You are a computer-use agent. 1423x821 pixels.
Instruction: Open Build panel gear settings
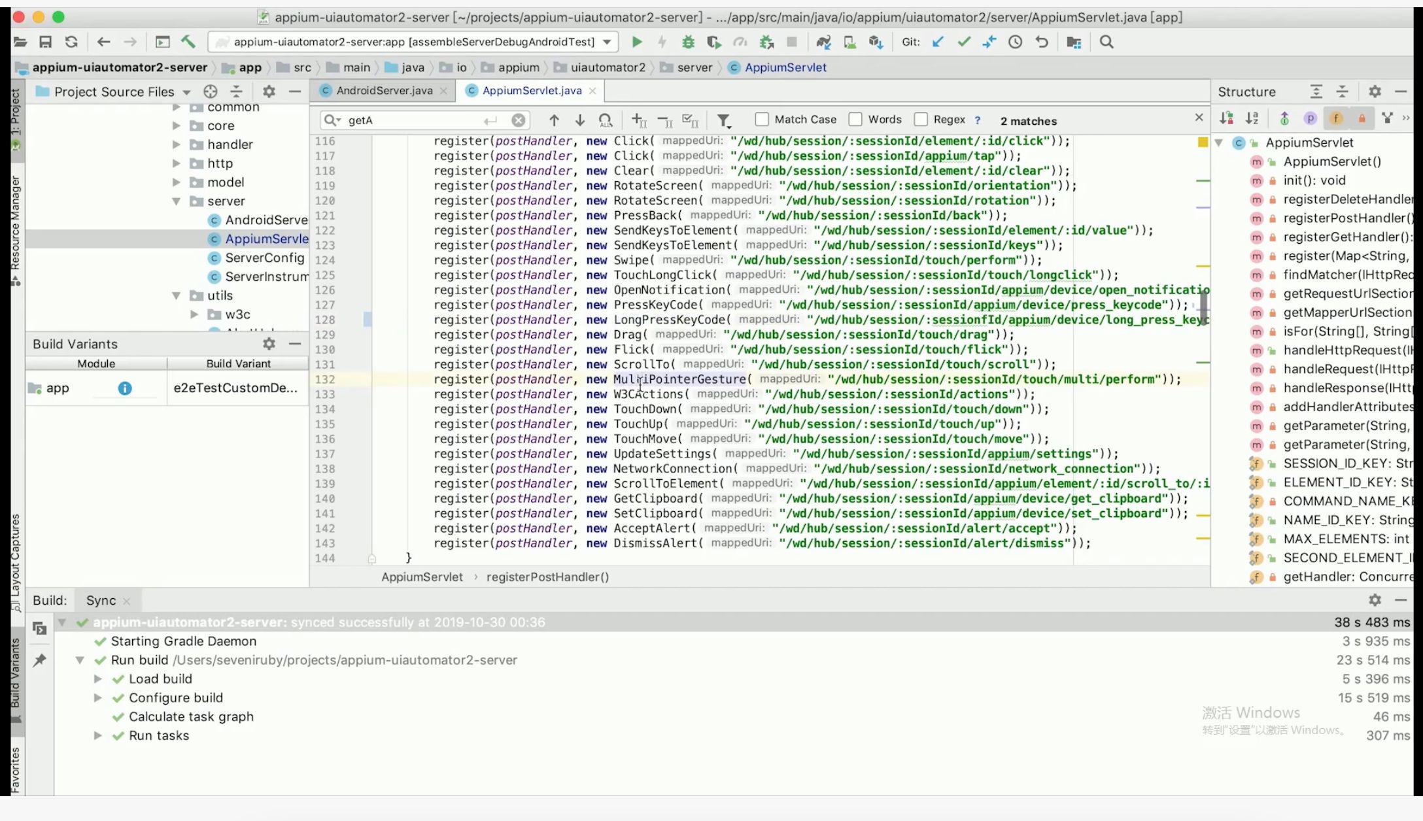pyautogui.click(x=1375, y=600)
